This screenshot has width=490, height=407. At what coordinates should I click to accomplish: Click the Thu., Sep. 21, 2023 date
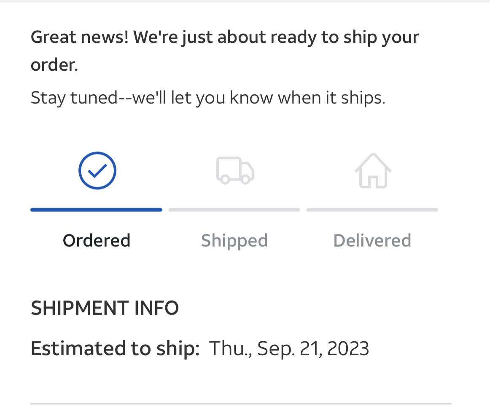[x=289, y=348]
